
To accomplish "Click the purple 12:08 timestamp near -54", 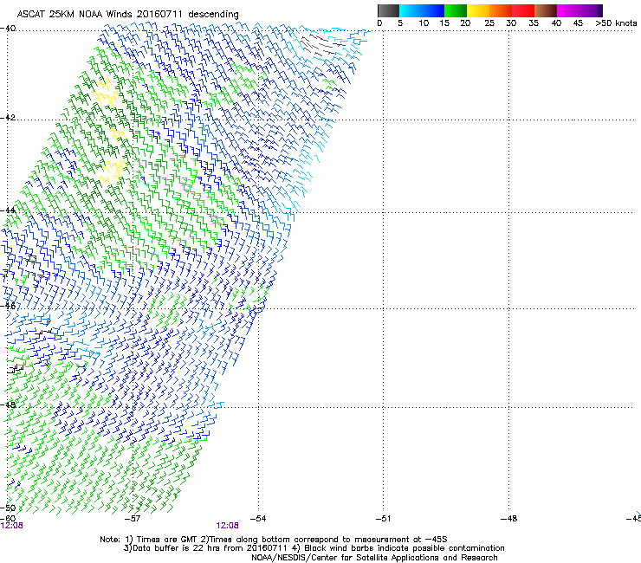I will click(x=227, y=526).
